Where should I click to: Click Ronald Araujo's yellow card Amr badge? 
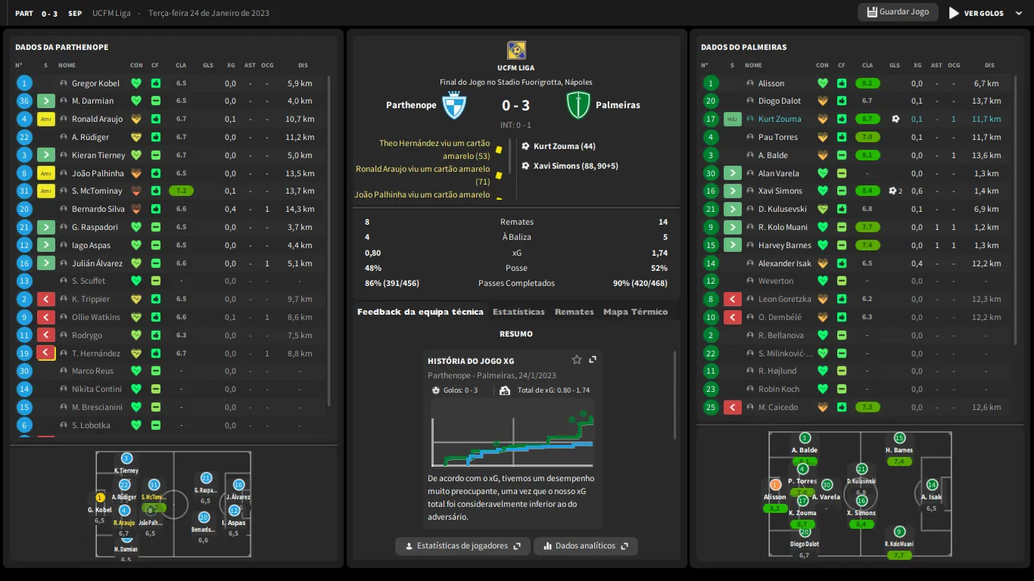[x=45, y=119]
